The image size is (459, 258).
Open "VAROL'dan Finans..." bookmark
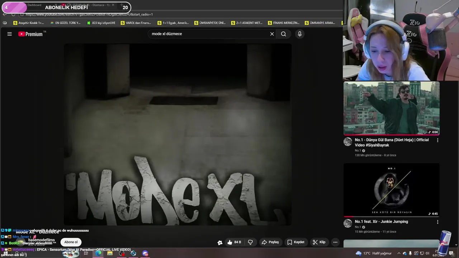(x=136, y=23)
